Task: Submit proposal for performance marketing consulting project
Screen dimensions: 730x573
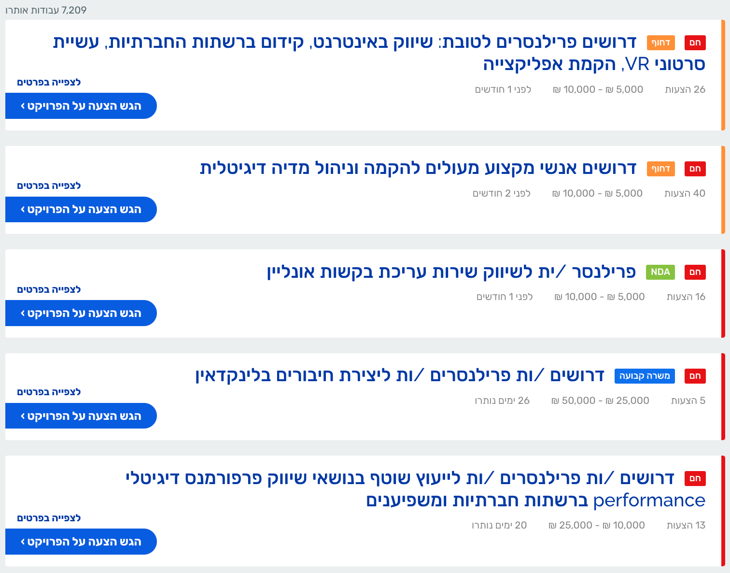Action: (81, 542)
